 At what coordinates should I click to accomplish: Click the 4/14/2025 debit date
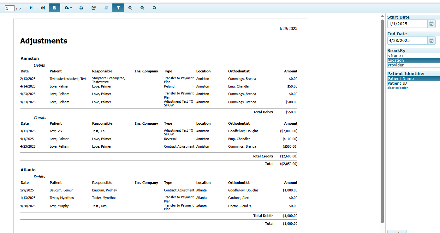(x=28, y=86)
